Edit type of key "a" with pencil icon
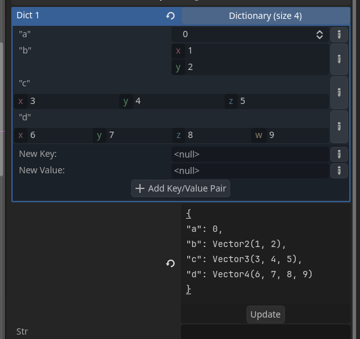This screenshot has width=360, height=339. tap(339, 35)
